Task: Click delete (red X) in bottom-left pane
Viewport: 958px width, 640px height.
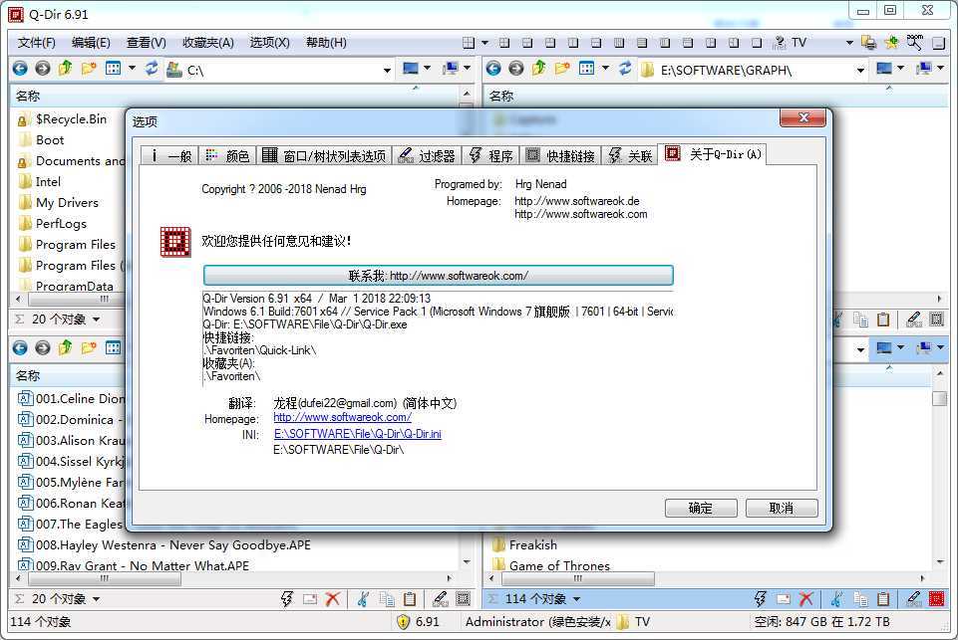Action: click(332, 599)
